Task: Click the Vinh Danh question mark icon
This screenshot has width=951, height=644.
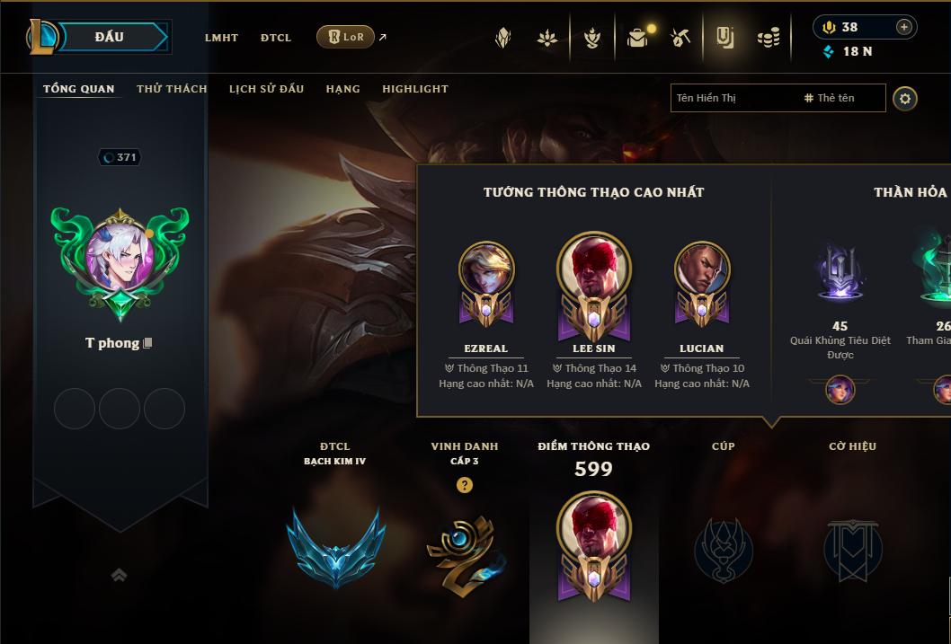Action: 465,485
